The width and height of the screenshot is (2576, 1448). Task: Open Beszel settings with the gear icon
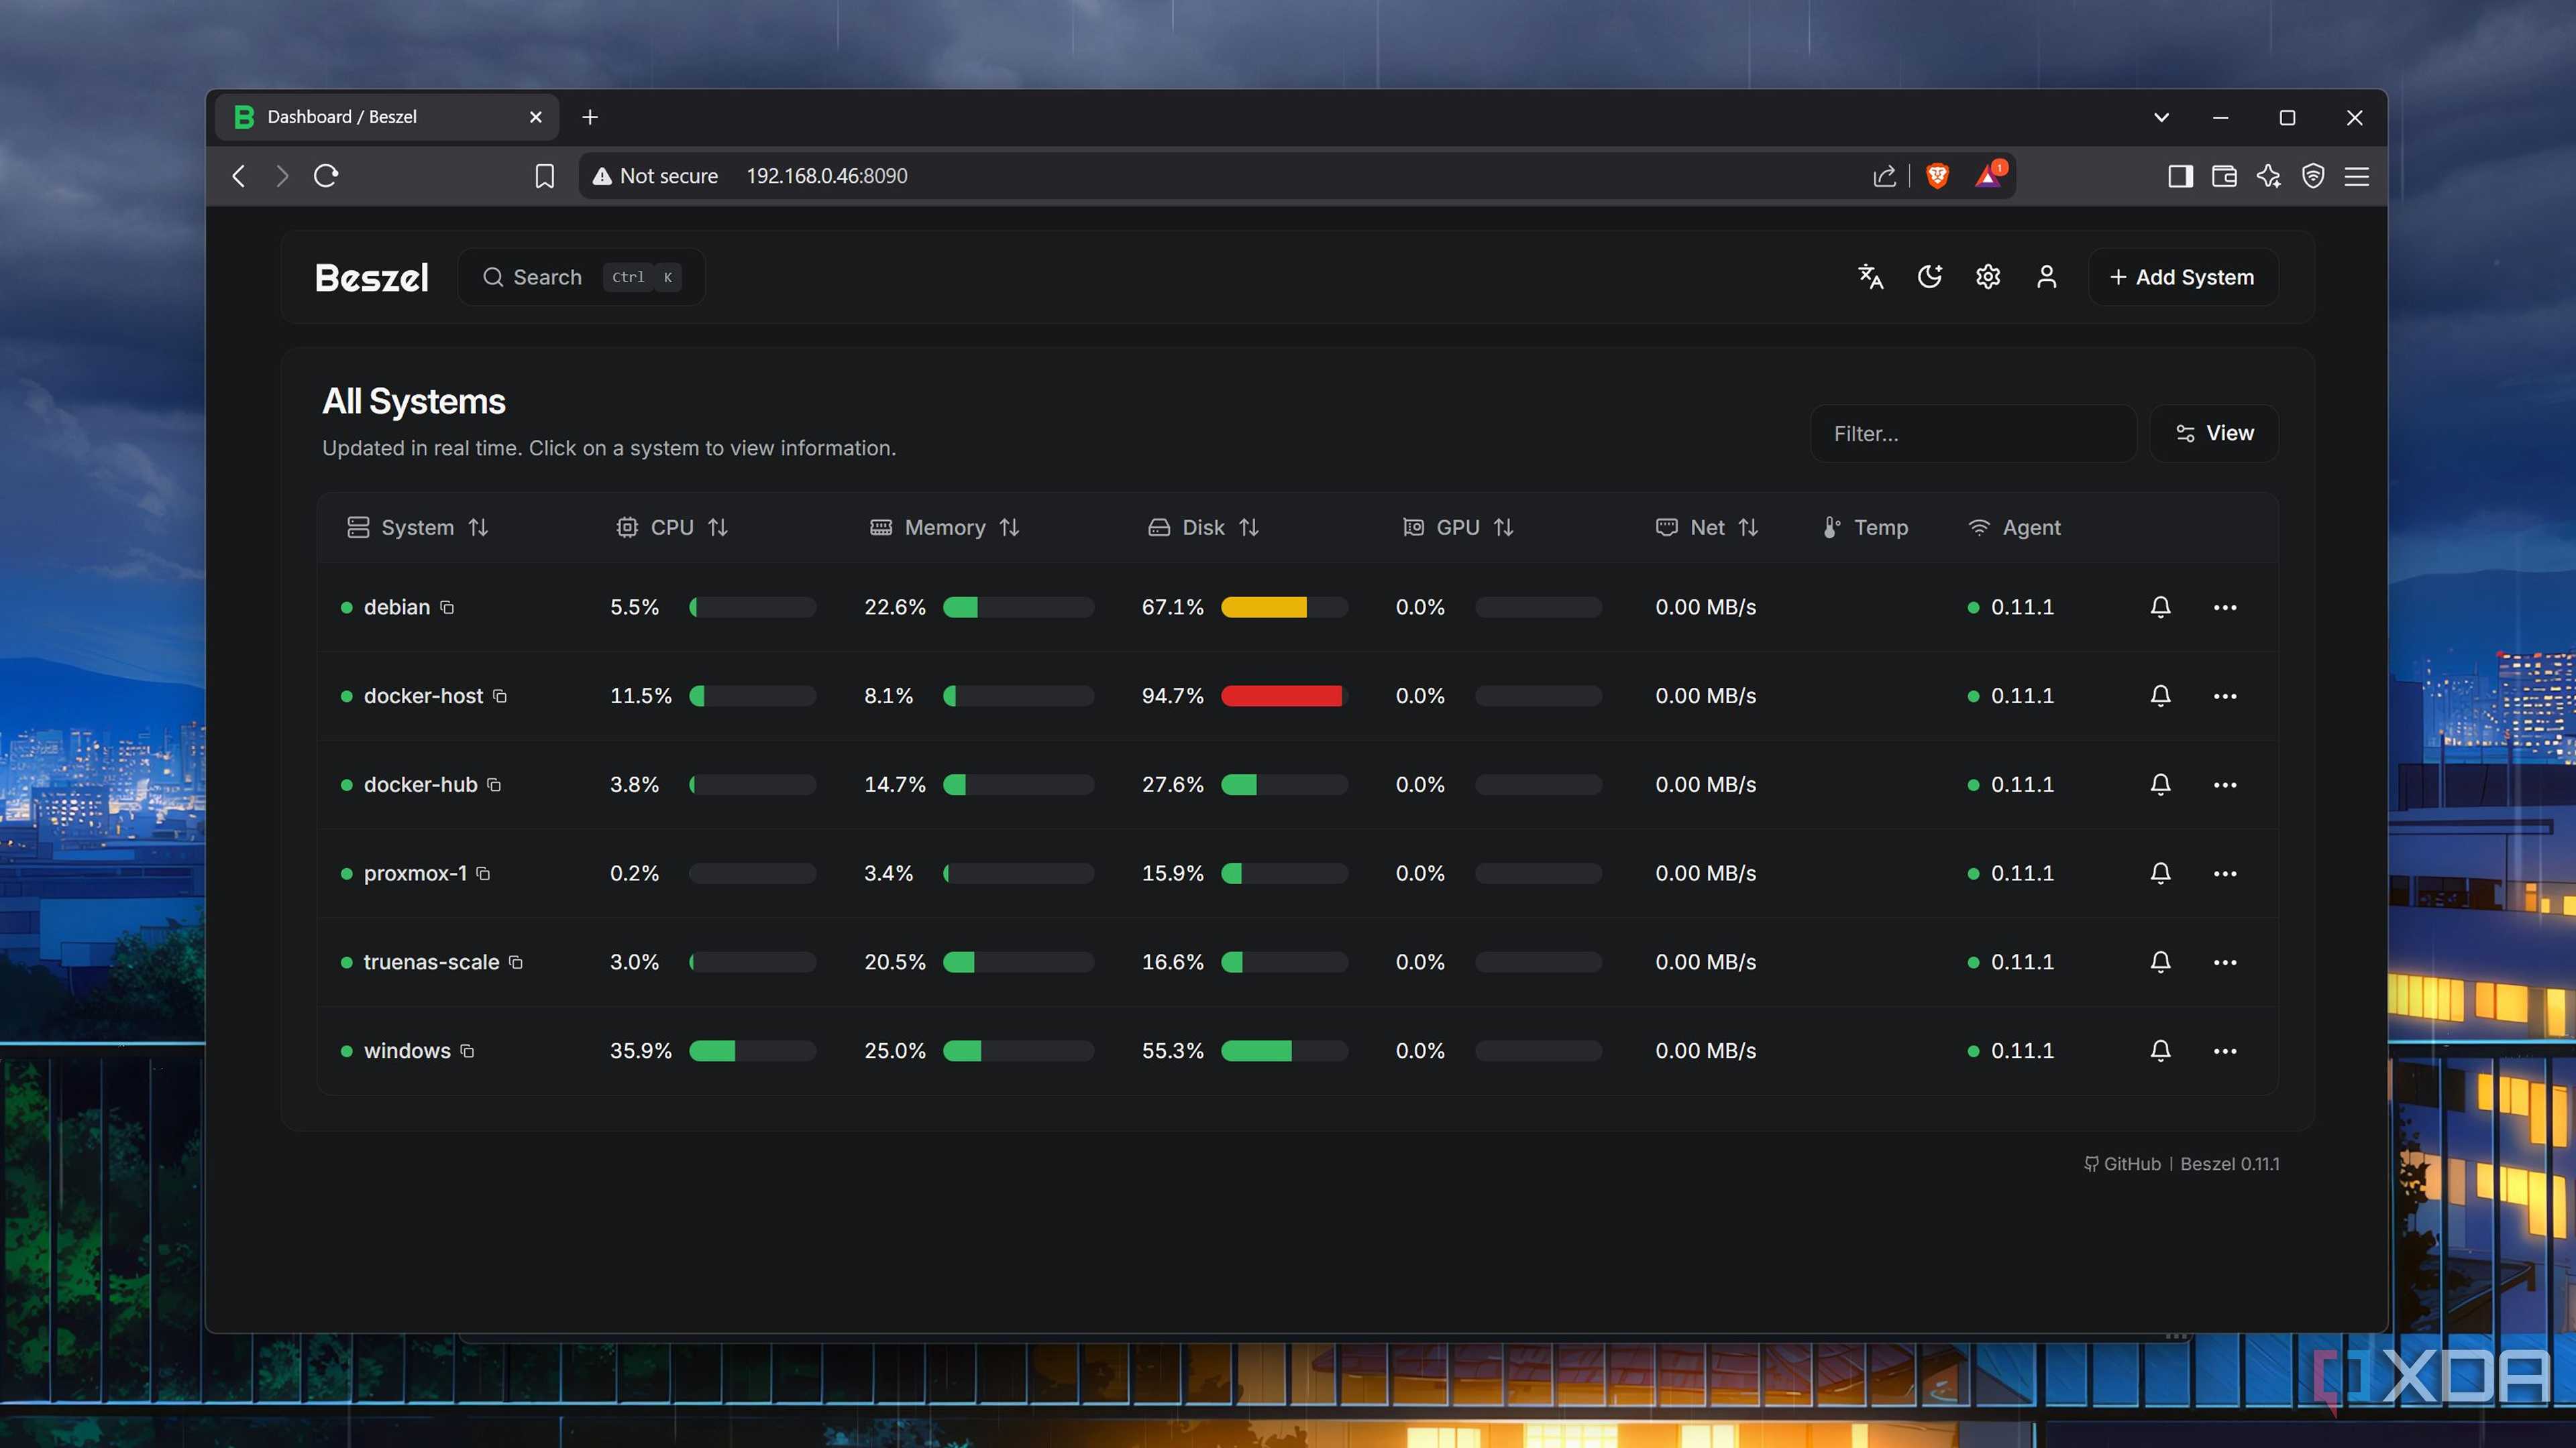1987,277
